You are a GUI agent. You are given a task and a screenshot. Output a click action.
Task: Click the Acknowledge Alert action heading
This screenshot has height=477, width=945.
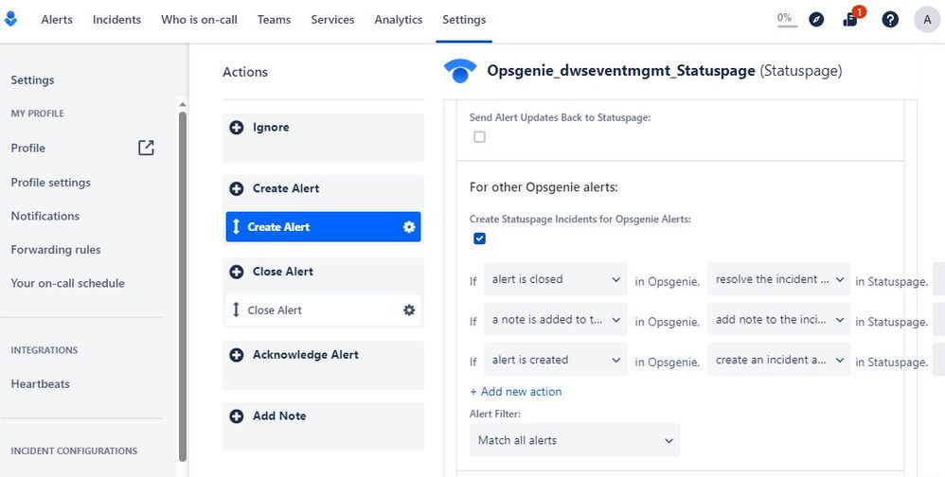point(306,355)
